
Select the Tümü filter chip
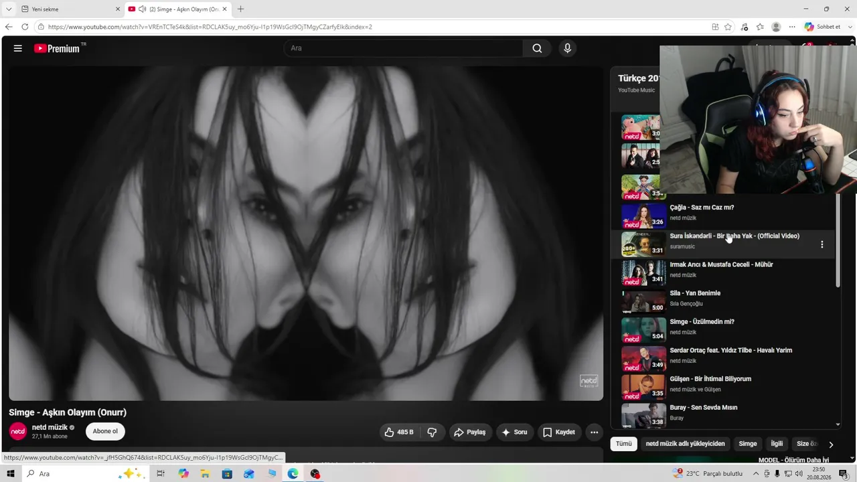tap(623, 444)
